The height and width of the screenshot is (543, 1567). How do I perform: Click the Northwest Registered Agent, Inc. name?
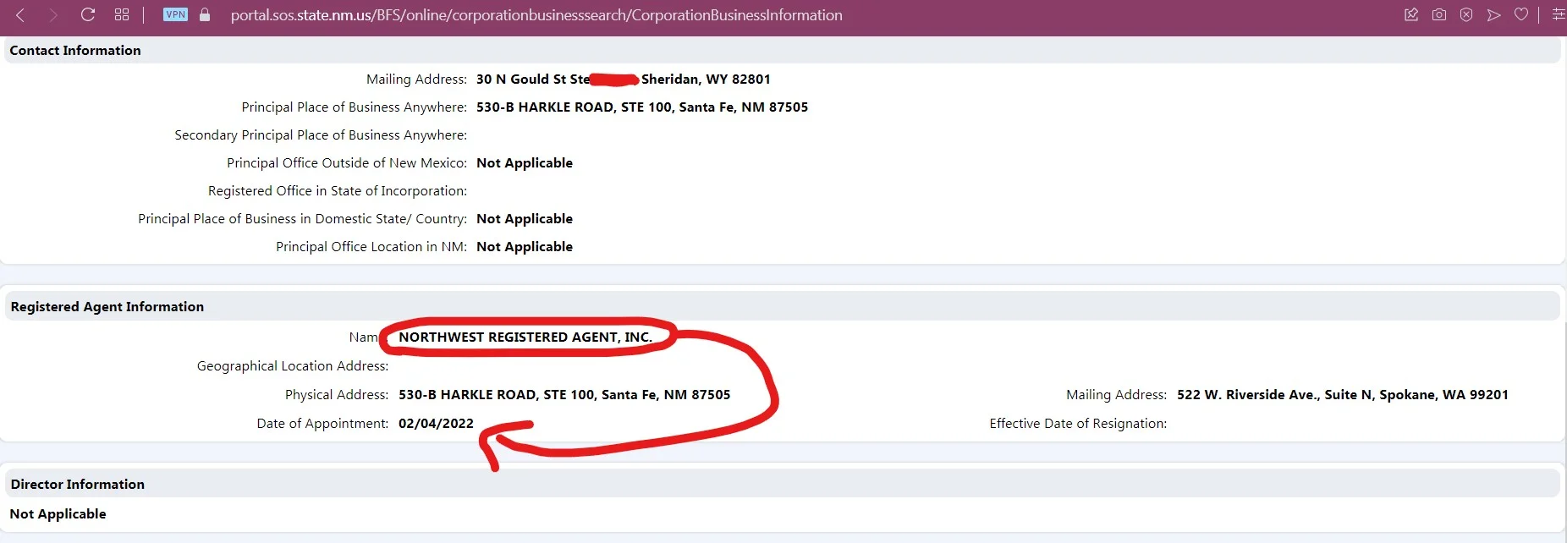click(x=525, y=337)
